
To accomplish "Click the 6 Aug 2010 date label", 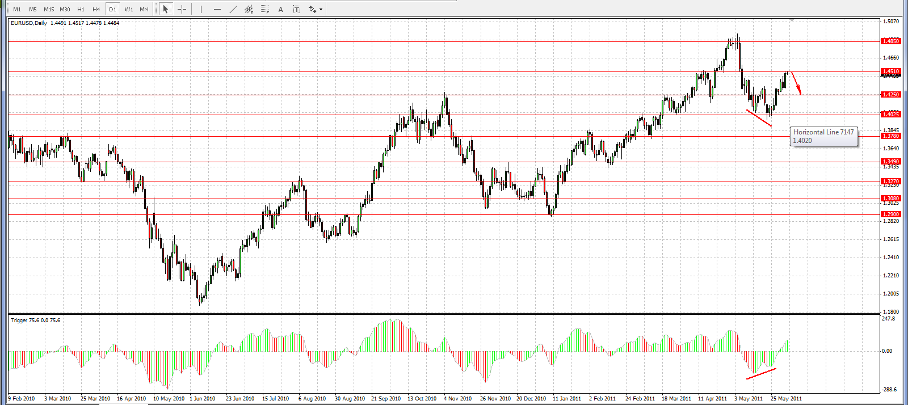I will coord(312,399).
